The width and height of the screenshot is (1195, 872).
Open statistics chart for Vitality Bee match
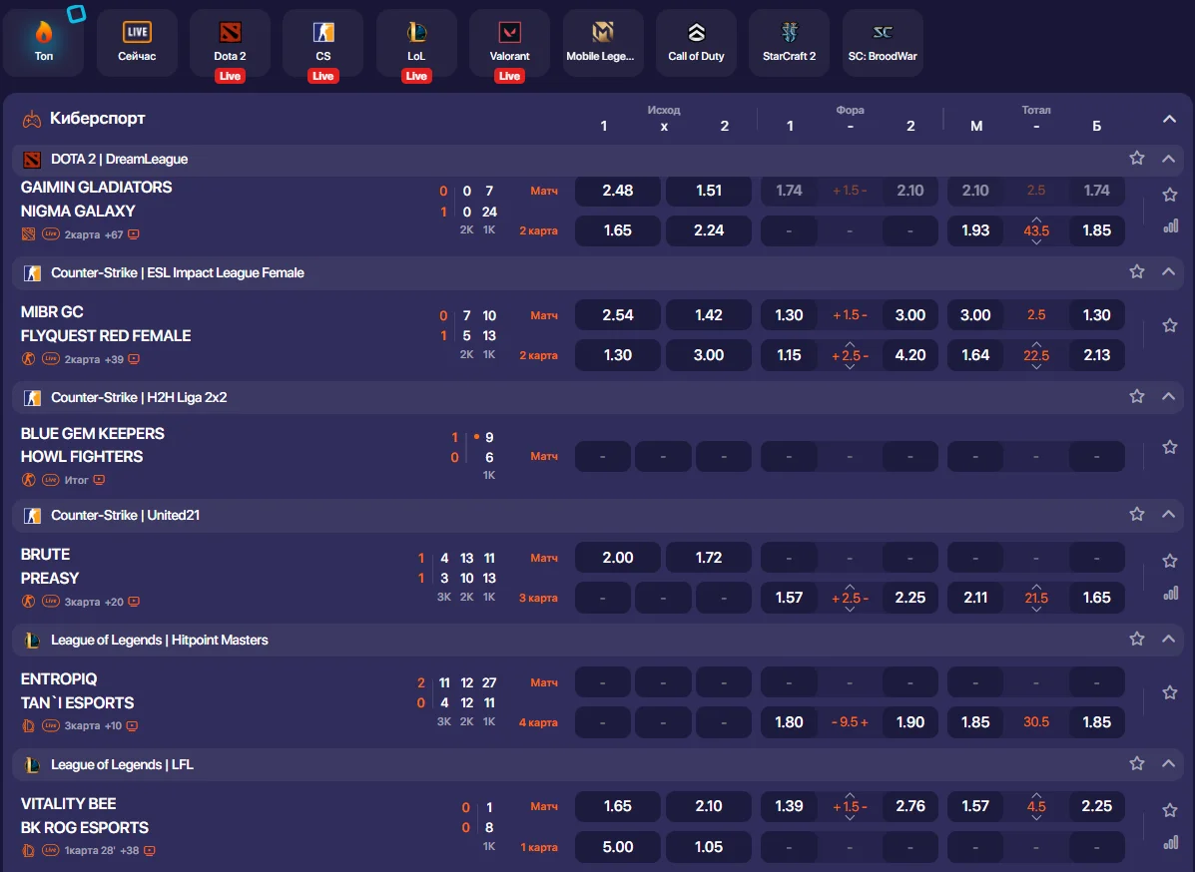pos(1170,843)
